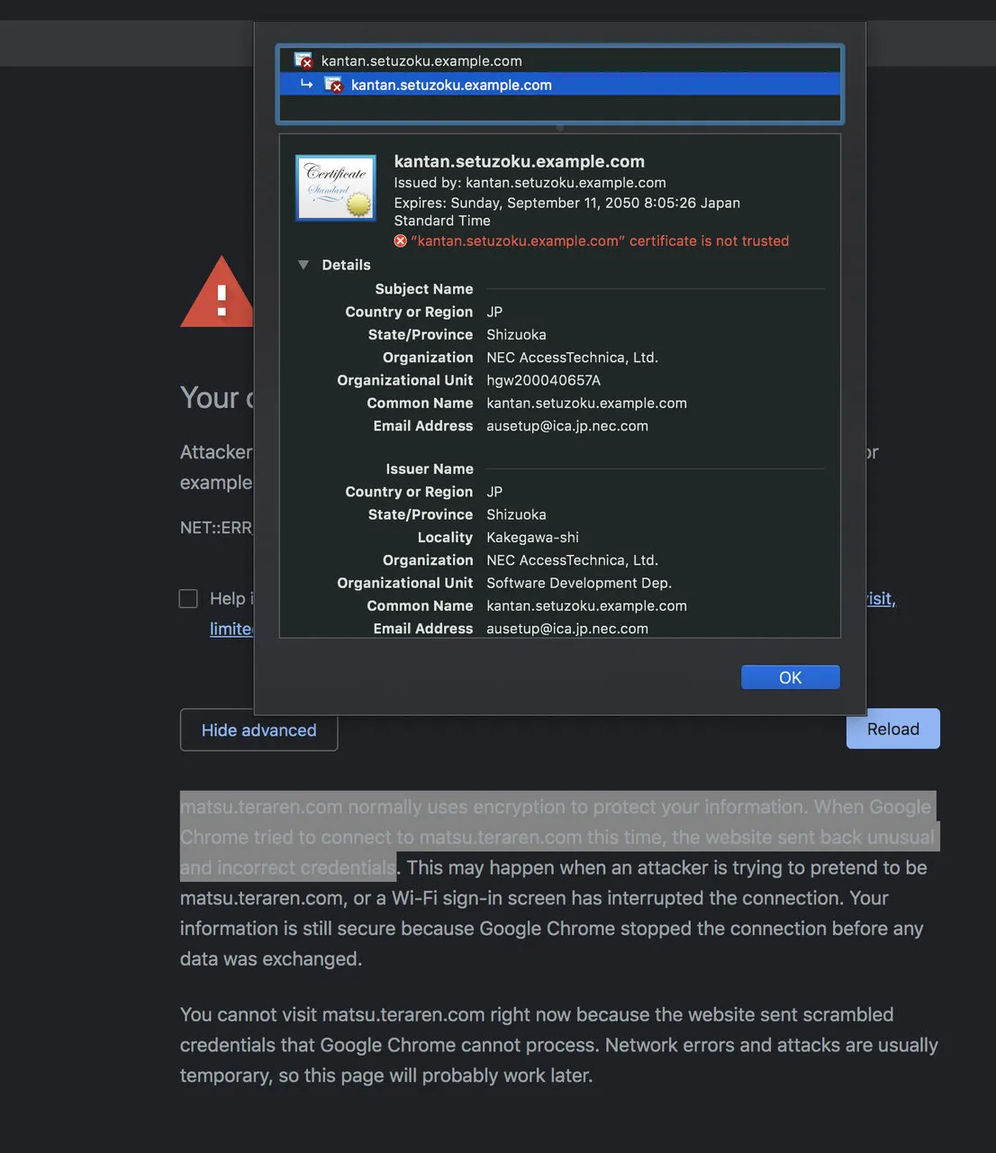Click the tree branch arrow icon
This screenshot has height=1153, width=996.
(306, 84)
